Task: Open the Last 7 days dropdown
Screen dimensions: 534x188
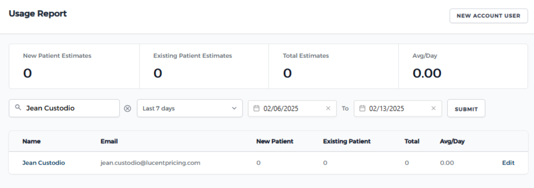Action: point(189,109)
